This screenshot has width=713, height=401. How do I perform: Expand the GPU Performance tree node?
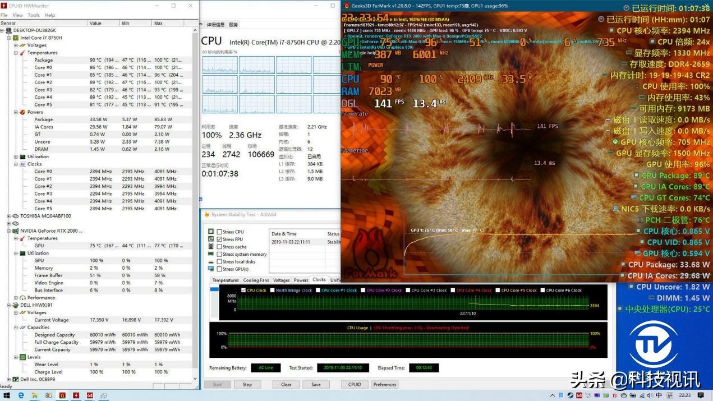(x=16, y=298)
